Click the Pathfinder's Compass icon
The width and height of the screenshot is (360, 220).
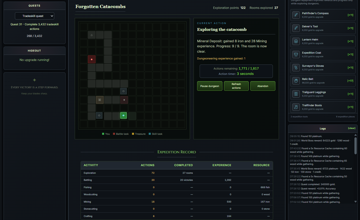[x=296, y=15]
